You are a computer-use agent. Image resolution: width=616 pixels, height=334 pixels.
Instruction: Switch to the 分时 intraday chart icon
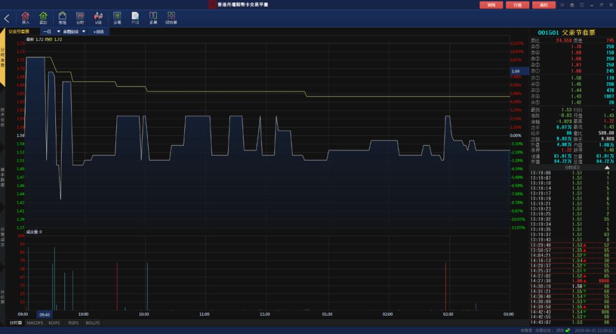click(x=80, y=18)
